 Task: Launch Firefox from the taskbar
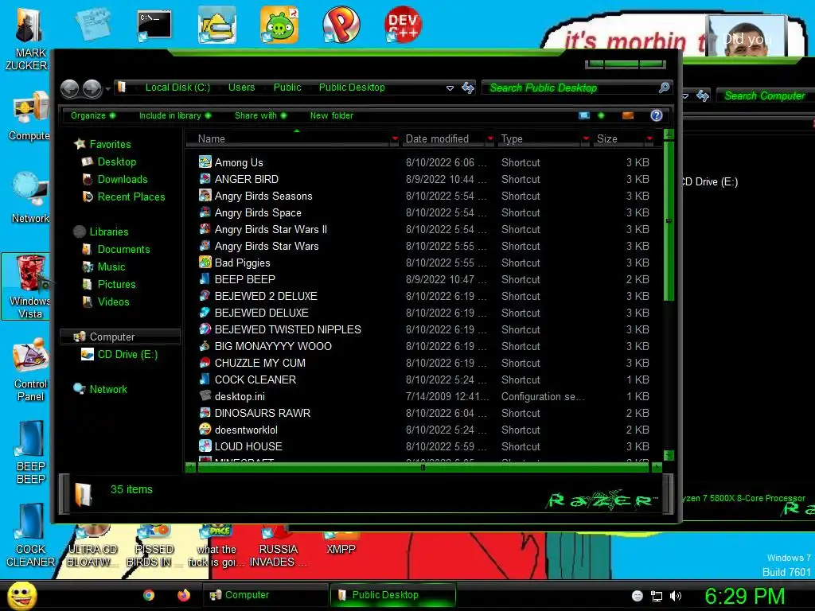pos(184,595)
